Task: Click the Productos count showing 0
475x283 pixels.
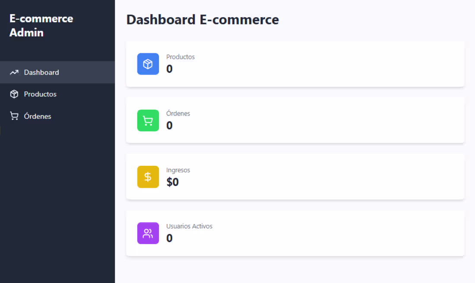Action: coord(169,69)
